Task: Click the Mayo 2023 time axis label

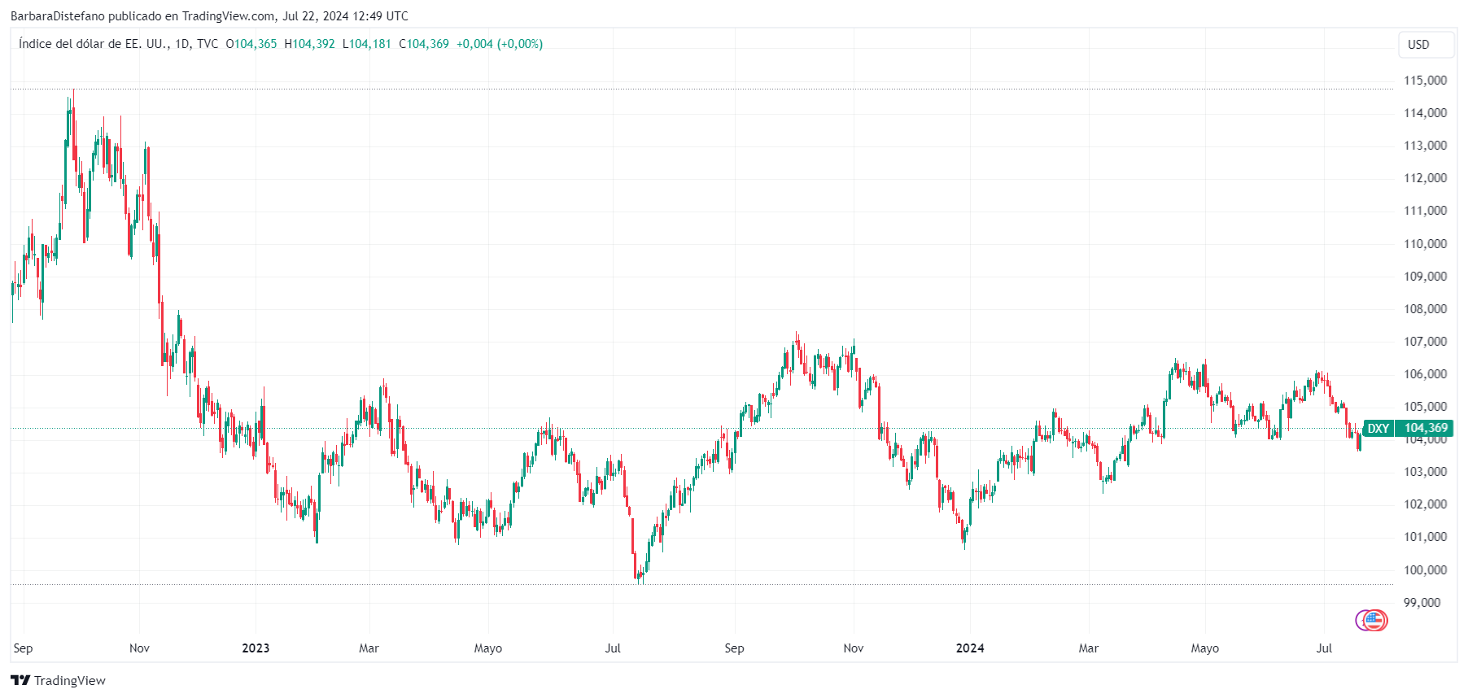Action: pos(488,648)
